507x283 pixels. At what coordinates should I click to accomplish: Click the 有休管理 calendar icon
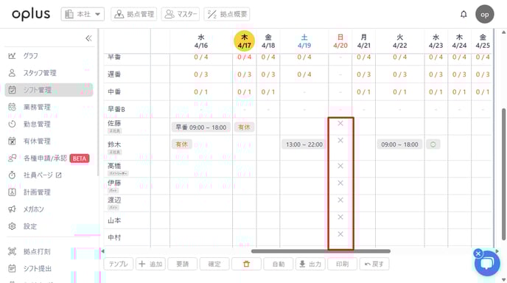[x=12, y=141]
